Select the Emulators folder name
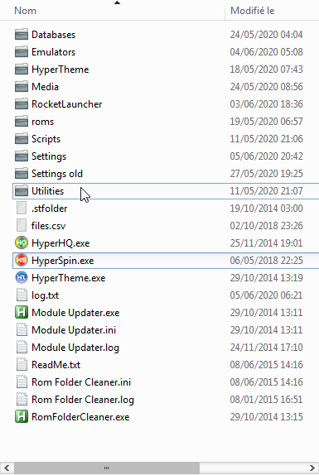The image size is (319, 475). click(x=53, y=52)
